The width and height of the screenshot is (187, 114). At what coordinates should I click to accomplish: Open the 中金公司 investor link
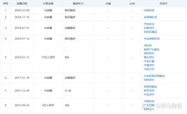point(149,69)
